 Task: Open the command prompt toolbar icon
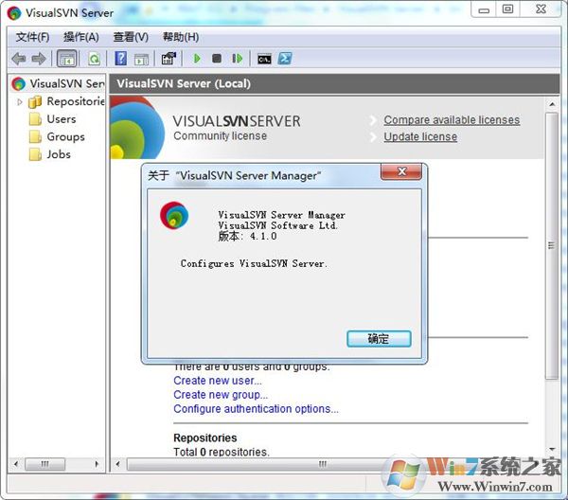[264, 59]
